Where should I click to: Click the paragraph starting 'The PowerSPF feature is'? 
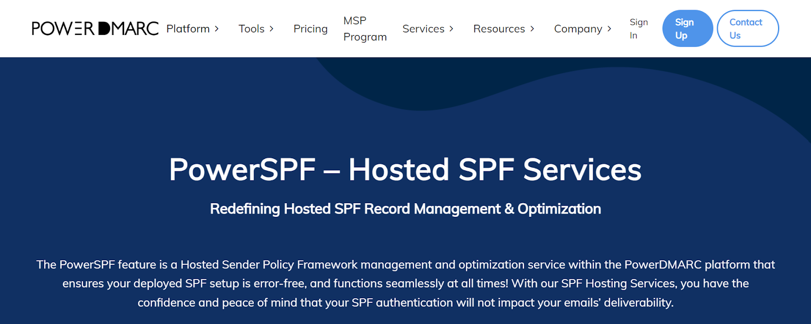click(405, 284)
